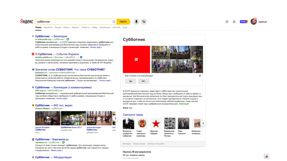This screenshot has width=287, height=161.
Task: Switch to the Карты tab
Action: pos(66,27)
